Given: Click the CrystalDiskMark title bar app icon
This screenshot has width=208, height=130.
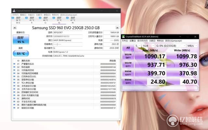Looking at the screenshot, I should click(123, 37).
